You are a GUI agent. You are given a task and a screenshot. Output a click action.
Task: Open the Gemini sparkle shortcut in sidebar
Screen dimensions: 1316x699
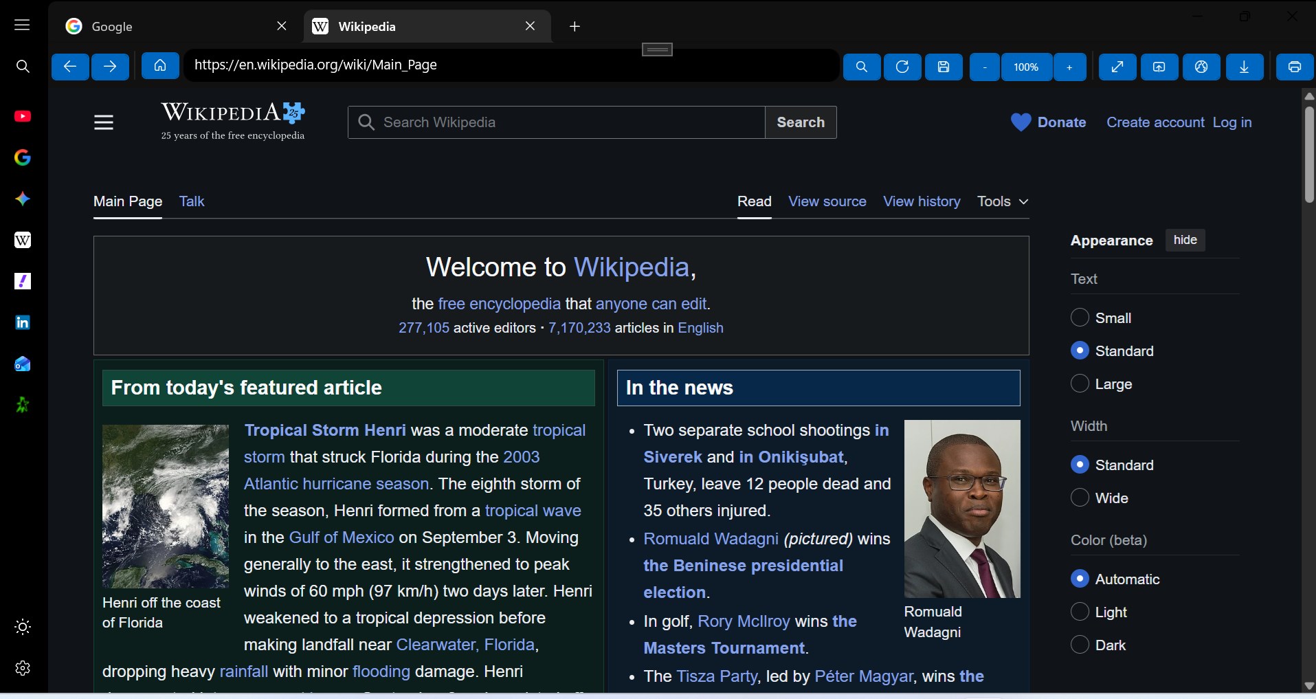point(23,199)
